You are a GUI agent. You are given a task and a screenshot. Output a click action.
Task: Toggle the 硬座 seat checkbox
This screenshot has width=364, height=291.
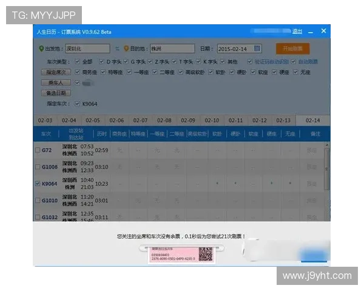click(x=274, y=72)
